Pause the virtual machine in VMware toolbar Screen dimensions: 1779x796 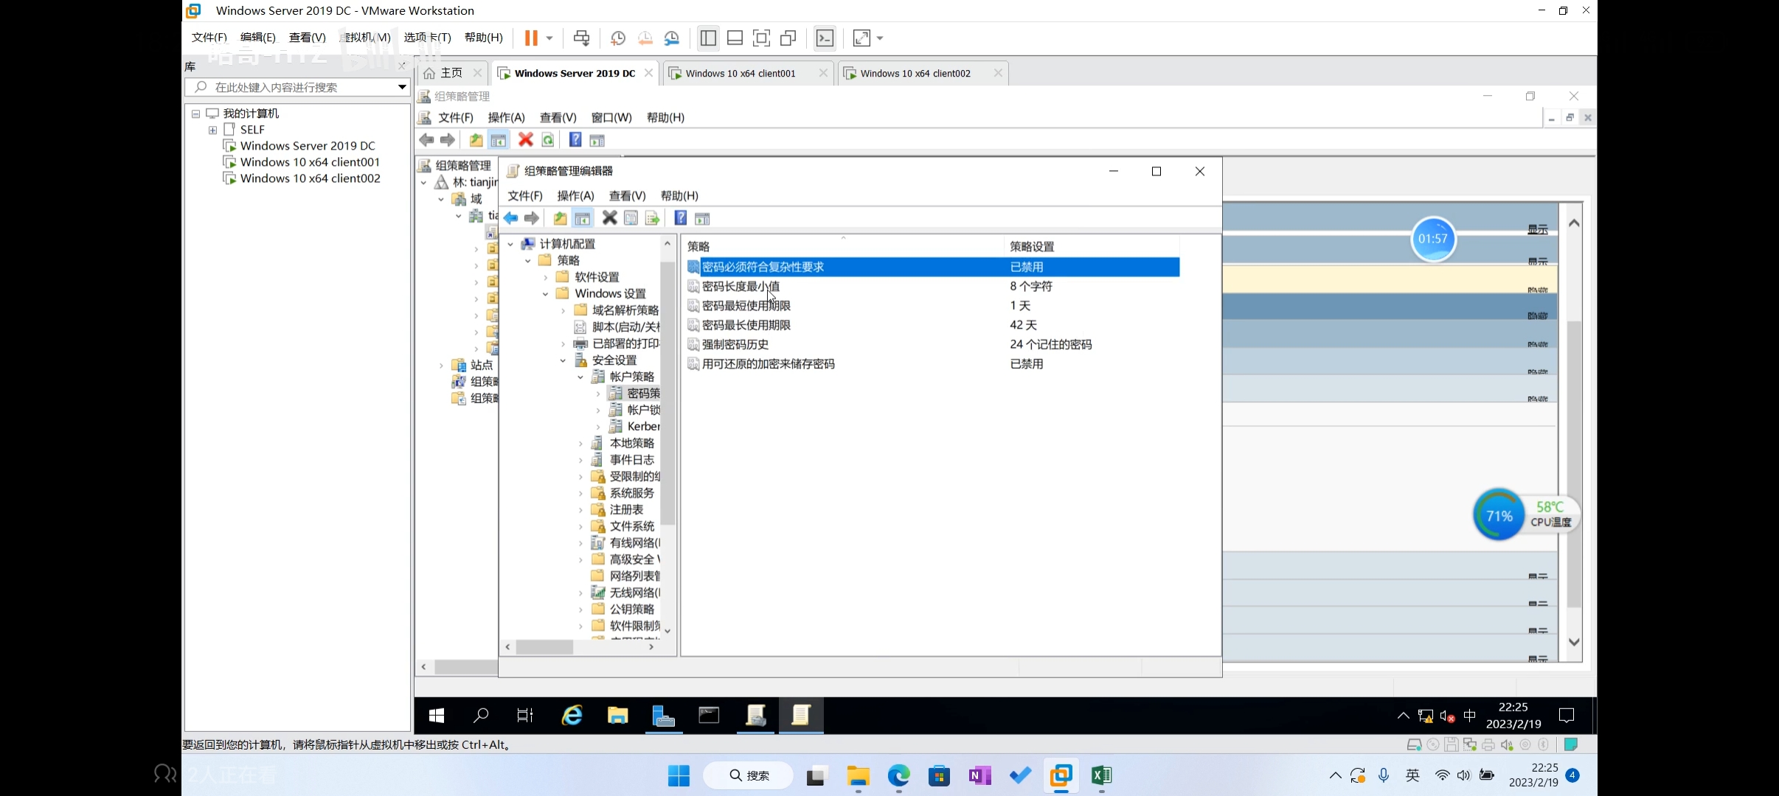531,38
